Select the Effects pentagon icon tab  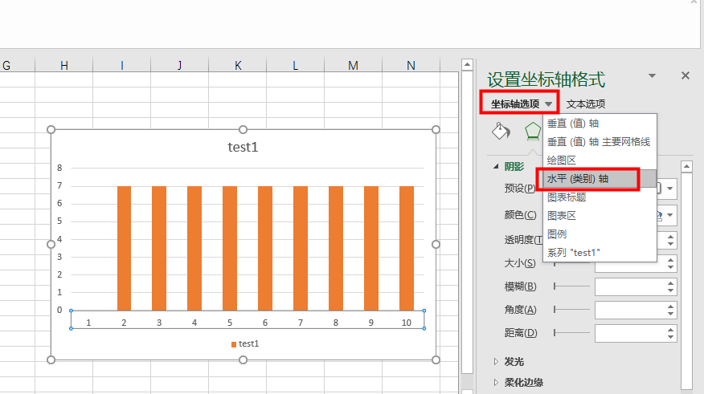tap(533, 132)
